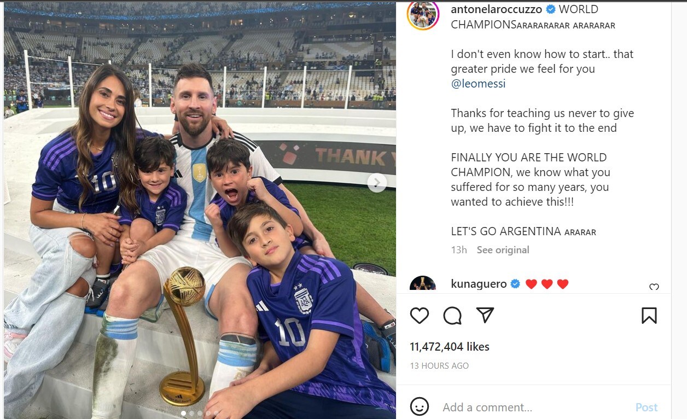Viewport: 687px width, 419px height.
Task: Jump to the second carousel dot
Action: click(x=191, y=414)
